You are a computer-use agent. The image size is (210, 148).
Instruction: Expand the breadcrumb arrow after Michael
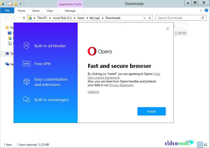pyautogui.click(x=103, y=18)
